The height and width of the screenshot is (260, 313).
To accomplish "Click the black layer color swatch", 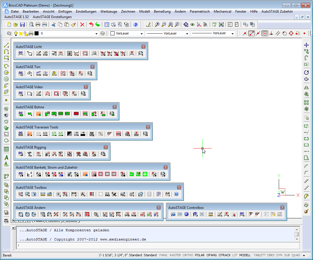I will [37, 34].
